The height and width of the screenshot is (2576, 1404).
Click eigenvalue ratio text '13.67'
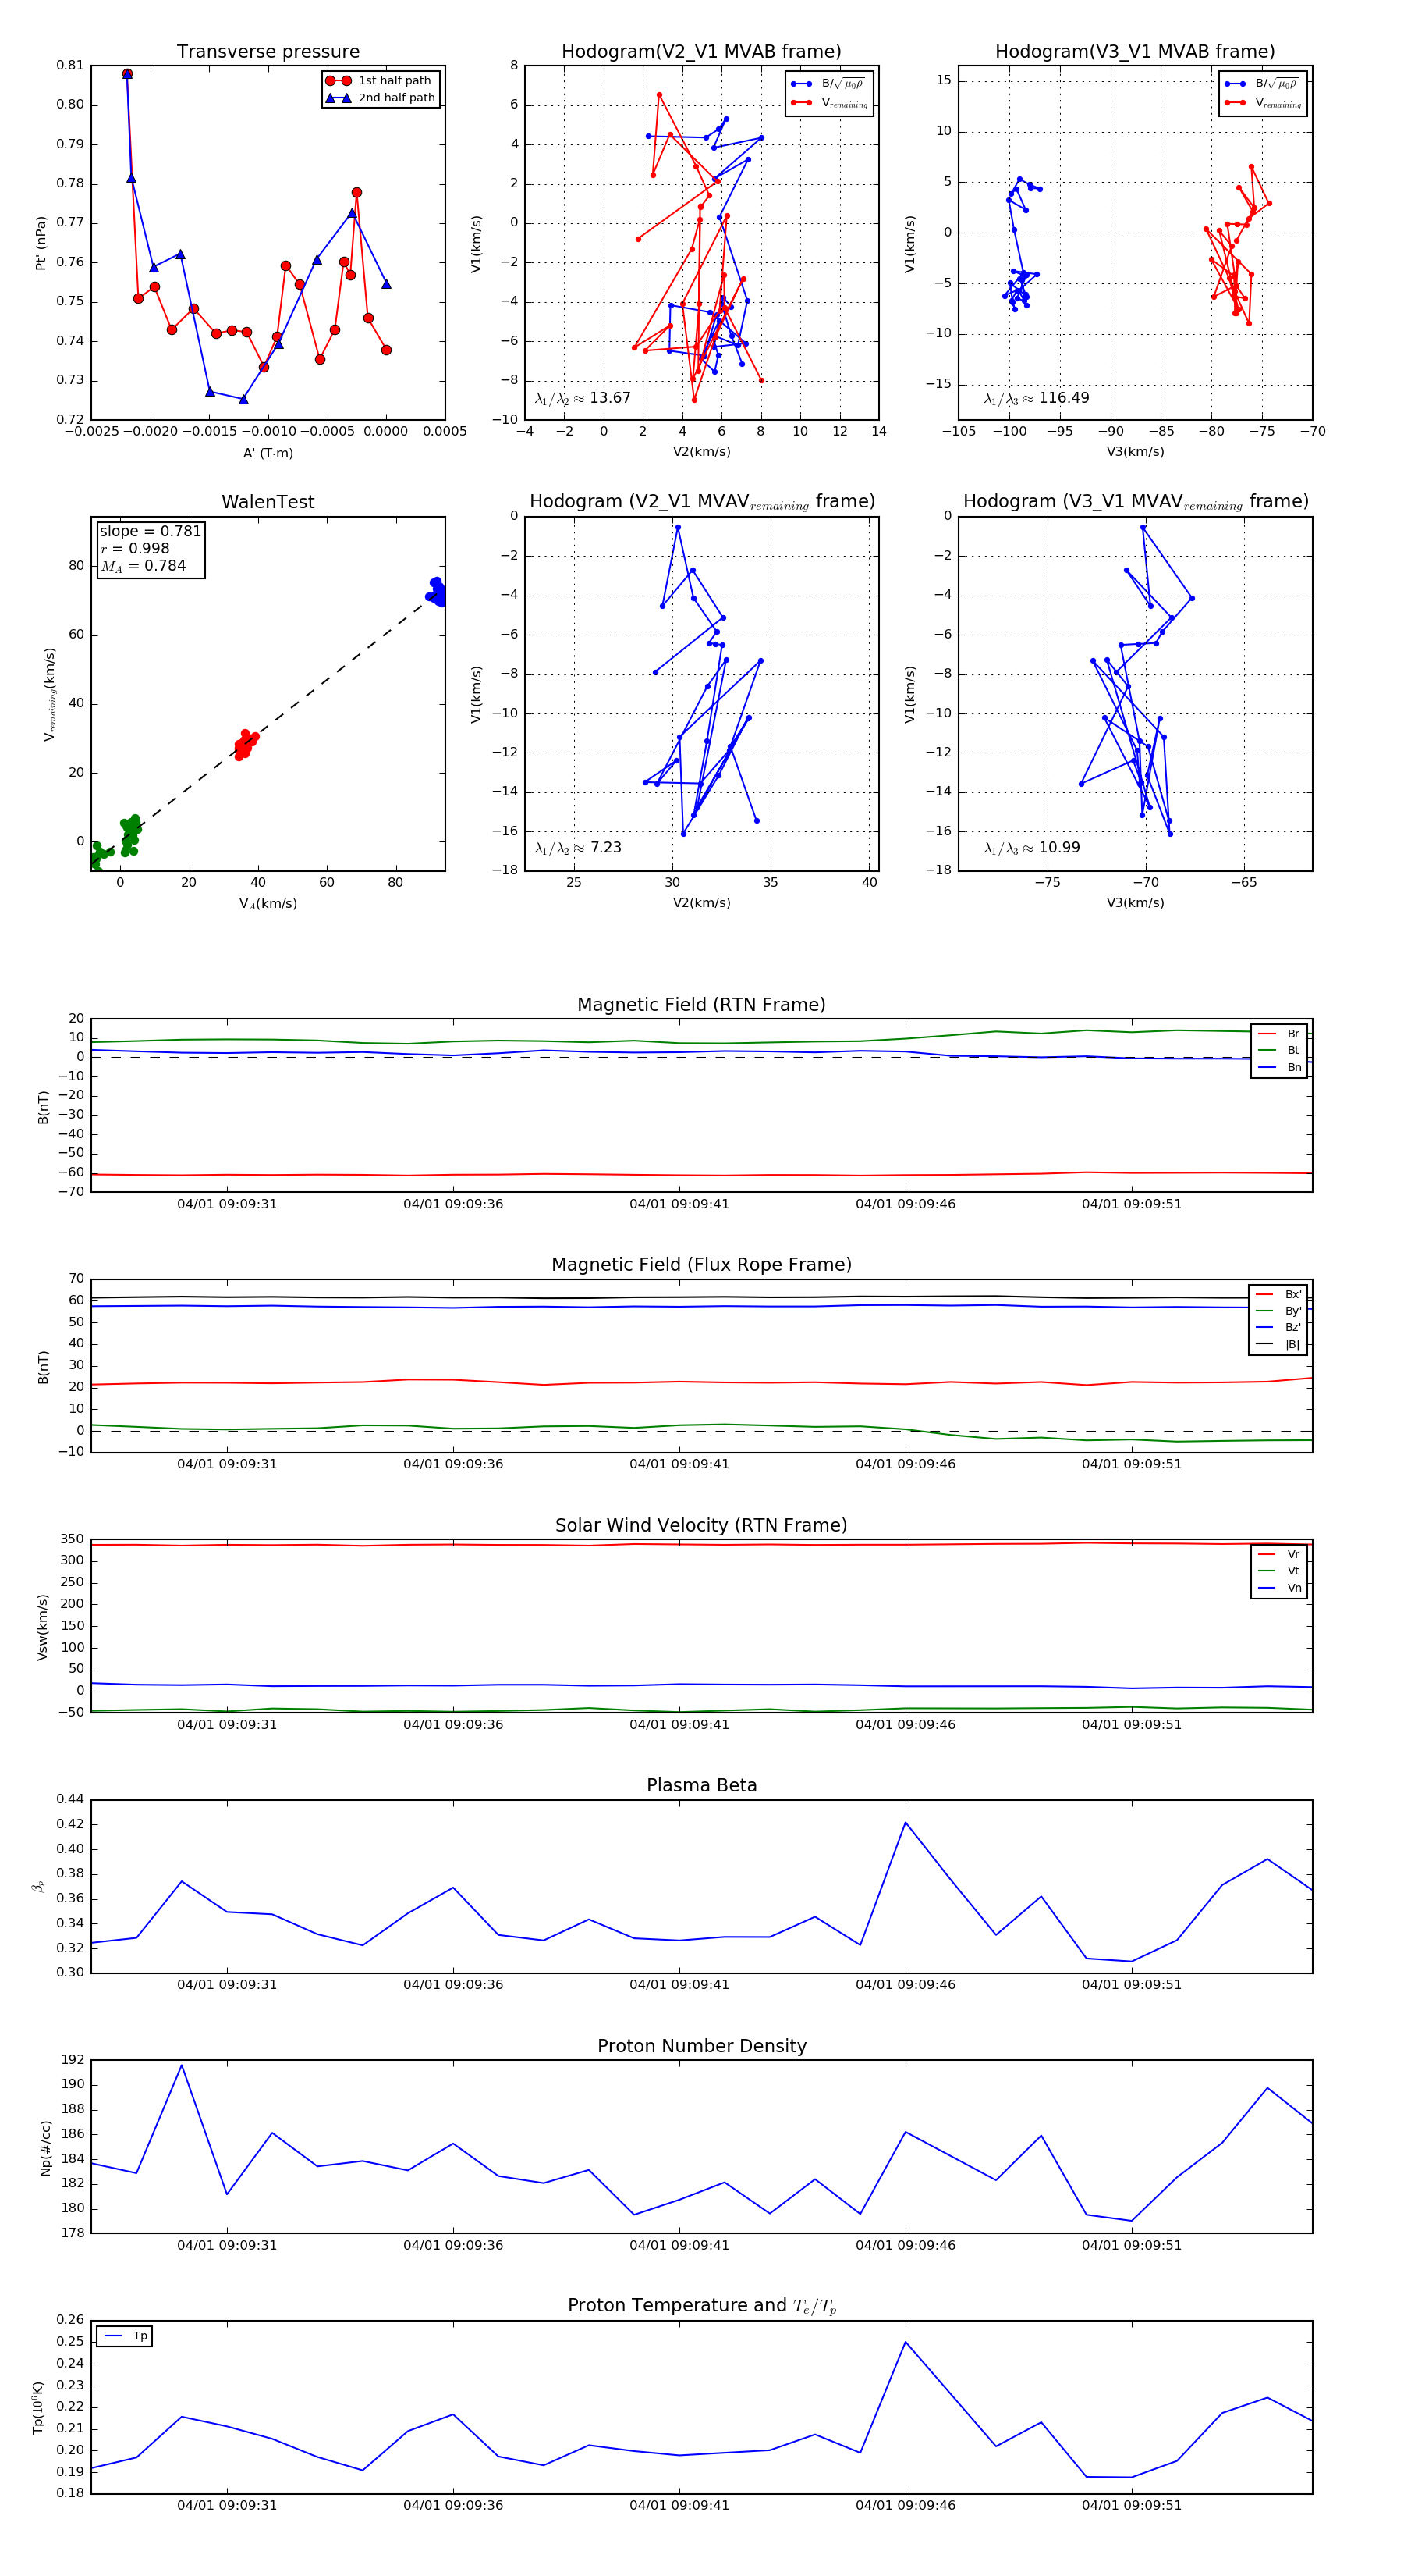(x=609, y=398)
